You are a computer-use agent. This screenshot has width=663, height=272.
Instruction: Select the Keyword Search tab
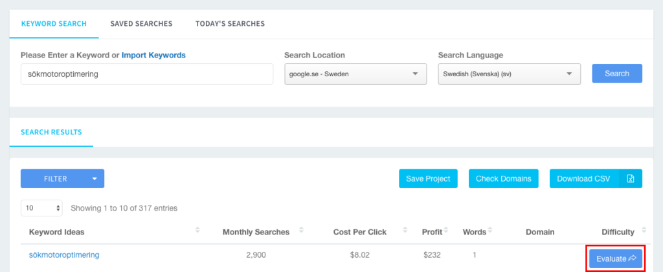[54, 24]
